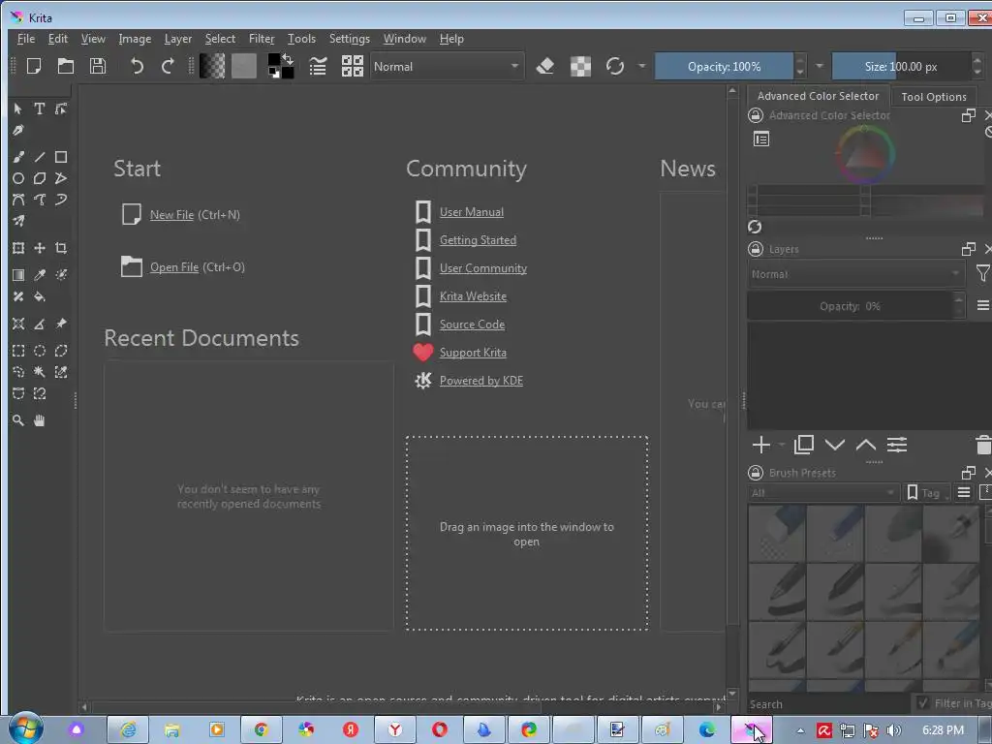The height and width of the screenshot is (744, 992).
Task: Swap foreground and background colors
Action: [x=288, y=59]
